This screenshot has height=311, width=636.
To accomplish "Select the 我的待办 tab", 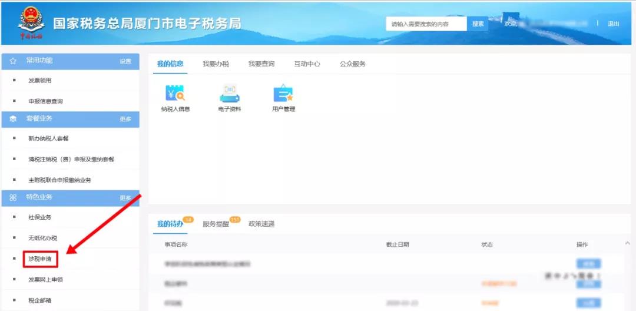I will coord(170,224).
